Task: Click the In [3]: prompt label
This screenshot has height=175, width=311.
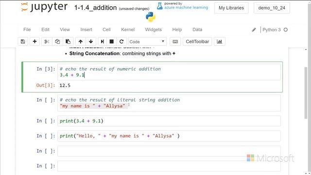Action: 46,69
